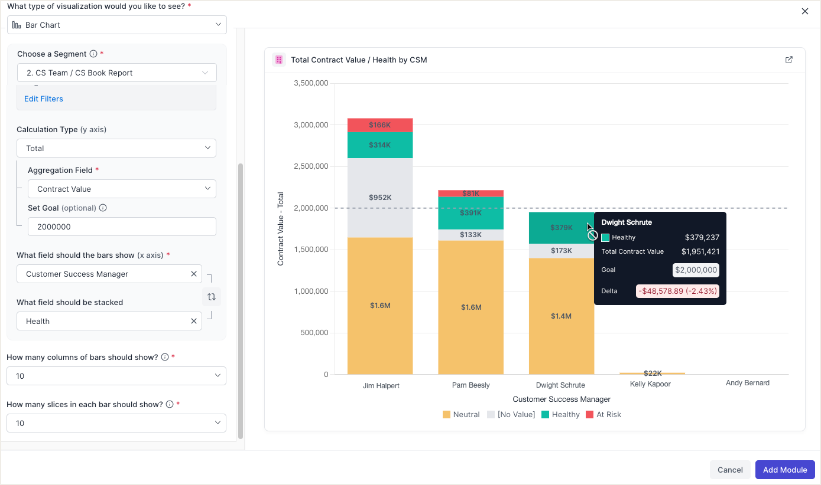The height and width of the screenshot is (485, 821).
Task: Click info icon beside Choose a Segment
Action: [93, 54]
